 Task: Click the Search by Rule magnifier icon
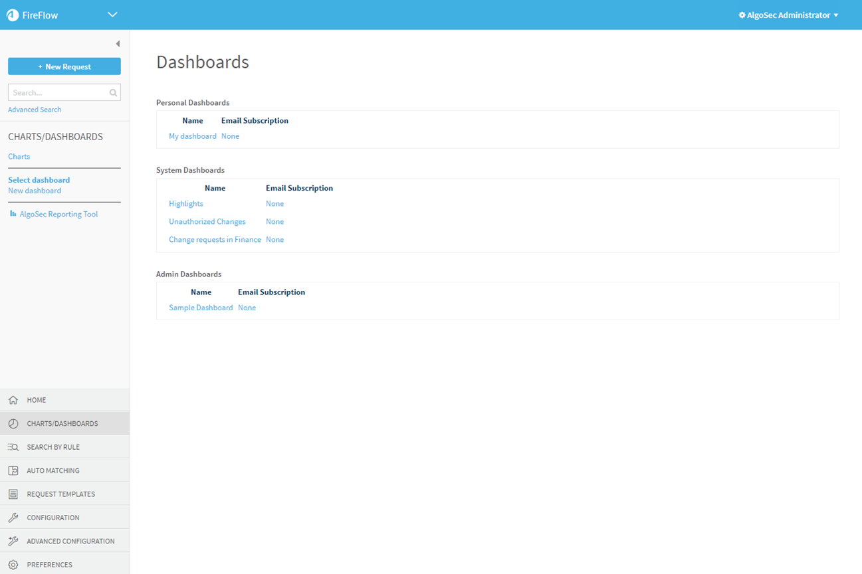pyautogui.click(x=13, y=447)
